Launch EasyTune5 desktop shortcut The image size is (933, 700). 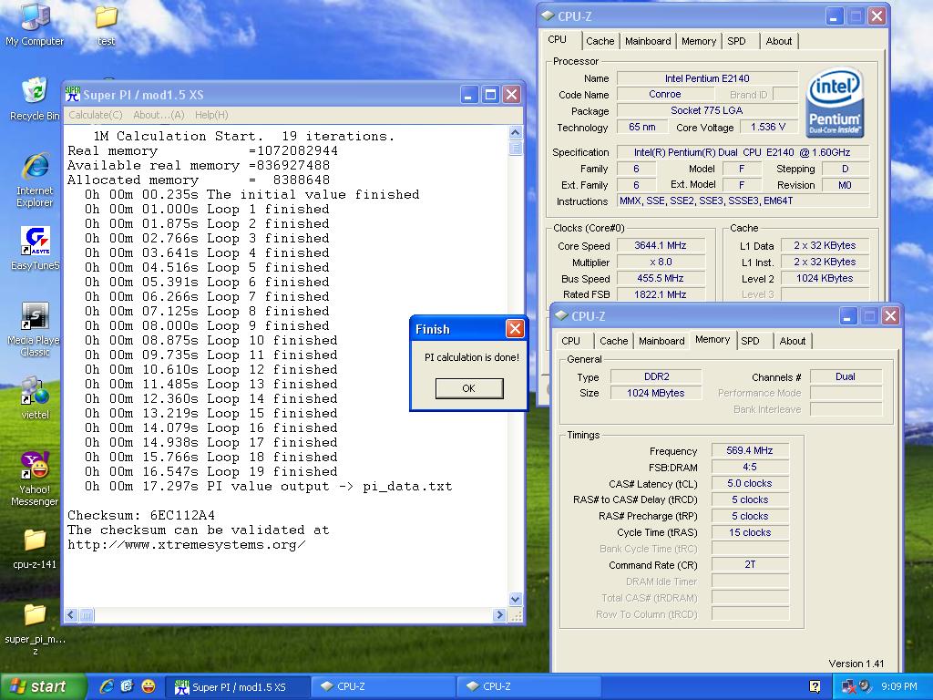(x=35, y=248)
